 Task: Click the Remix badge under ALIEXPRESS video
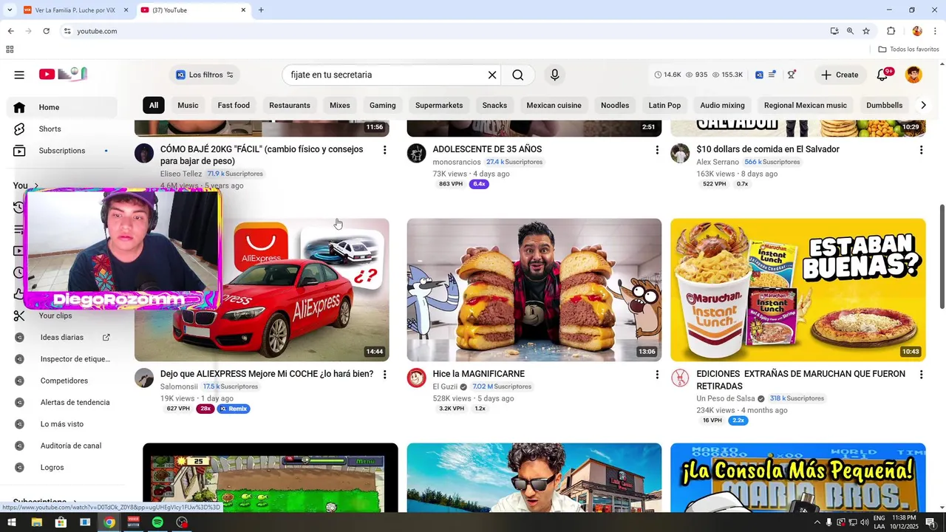[x=234, y=409]
